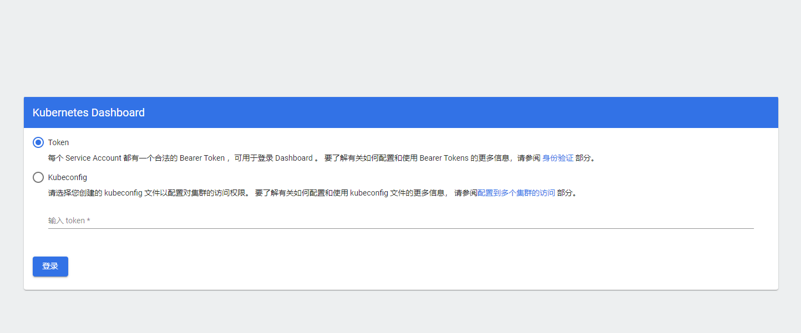Image resolution: width=801 pixels, height=333 pixels.
Task: Click the Bearer Token description sentence
Action: point(321,158)
